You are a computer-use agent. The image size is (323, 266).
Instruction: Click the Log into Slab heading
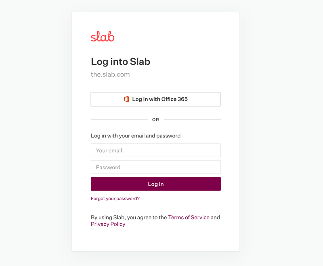[120, 62]
